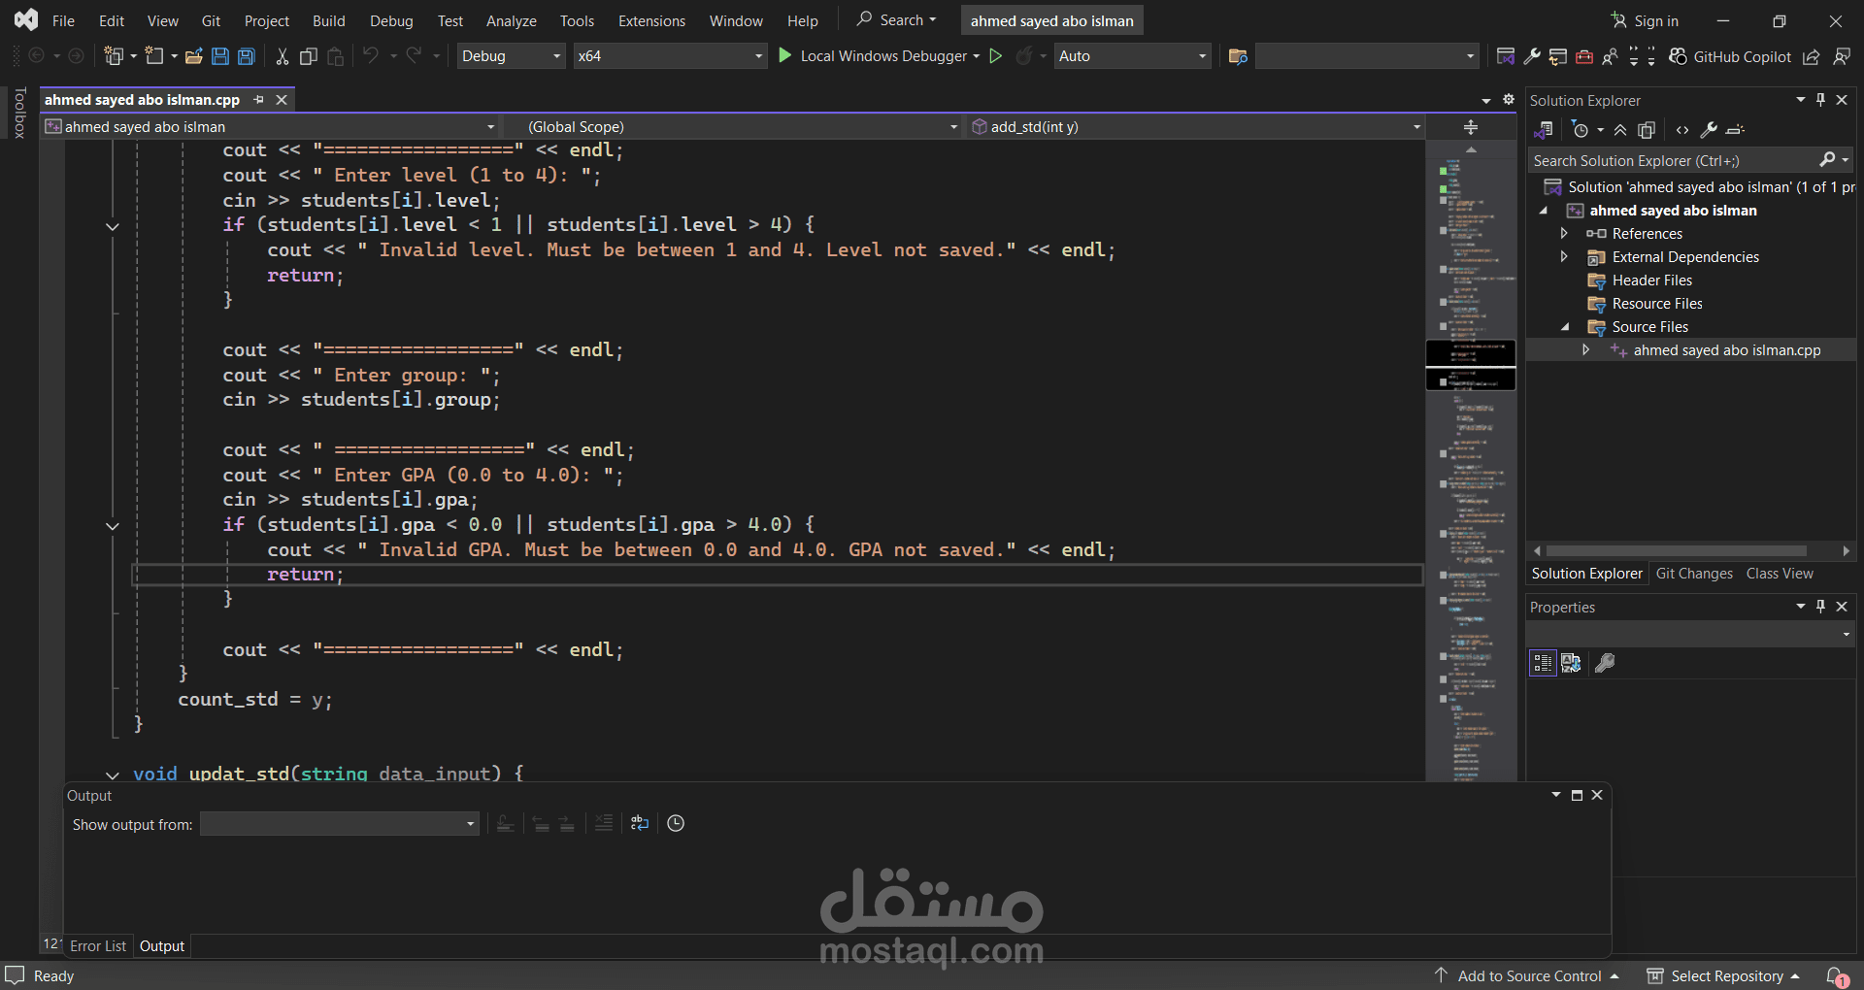Open the Extensions menu
Image resolution: width=1864 pixels, height=990 pixels.
coord(651,20)
